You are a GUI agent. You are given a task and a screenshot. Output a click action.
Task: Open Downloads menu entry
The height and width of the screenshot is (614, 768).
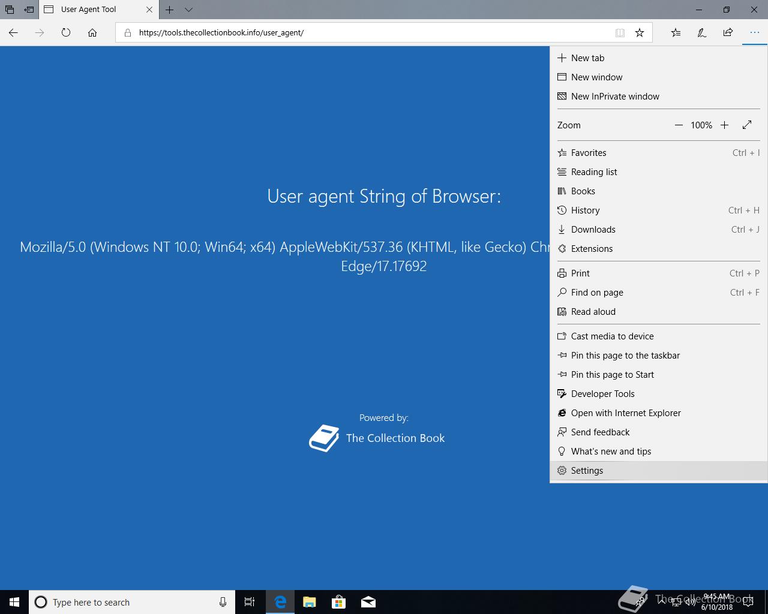(x=659, y=230)
